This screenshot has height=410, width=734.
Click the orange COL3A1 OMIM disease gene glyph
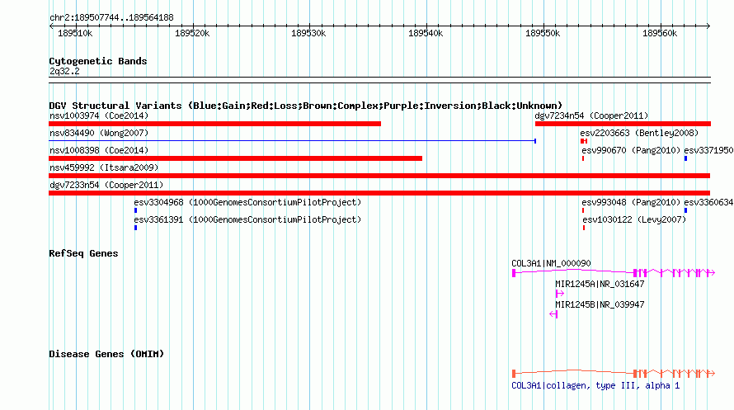click(614, 373)
